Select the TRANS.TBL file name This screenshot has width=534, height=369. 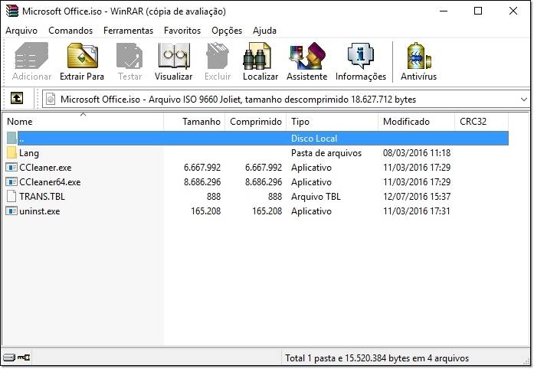[x=42, y=197]
